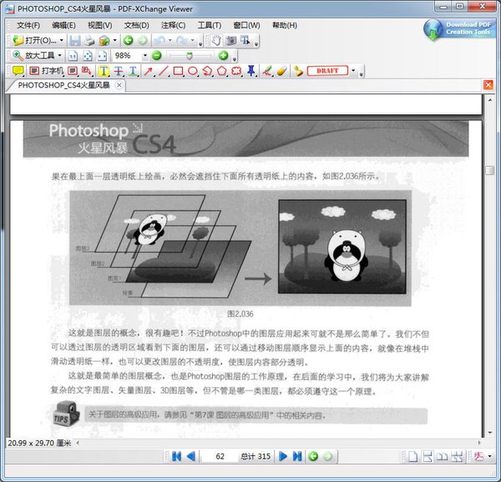Click the orange close-all button at tab bar right
The width and height of the screenshot is (501, 482).
tap(488, 85)
